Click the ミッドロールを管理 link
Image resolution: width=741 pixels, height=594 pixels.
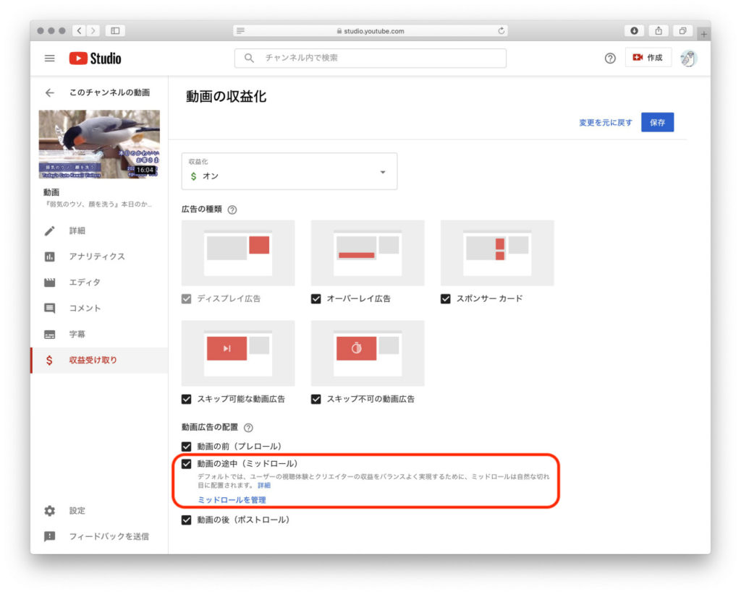(232, 500)
